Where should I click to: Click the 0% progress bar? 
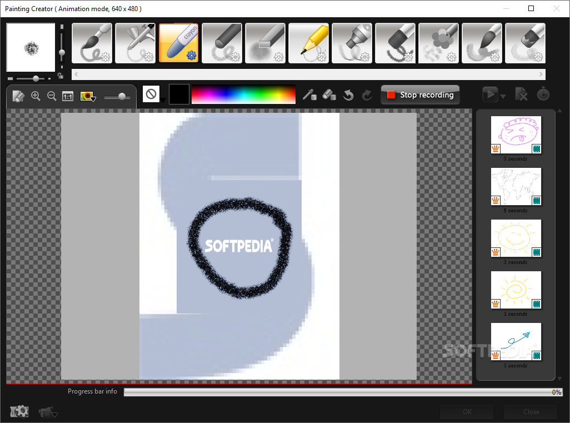coord(343,392)
